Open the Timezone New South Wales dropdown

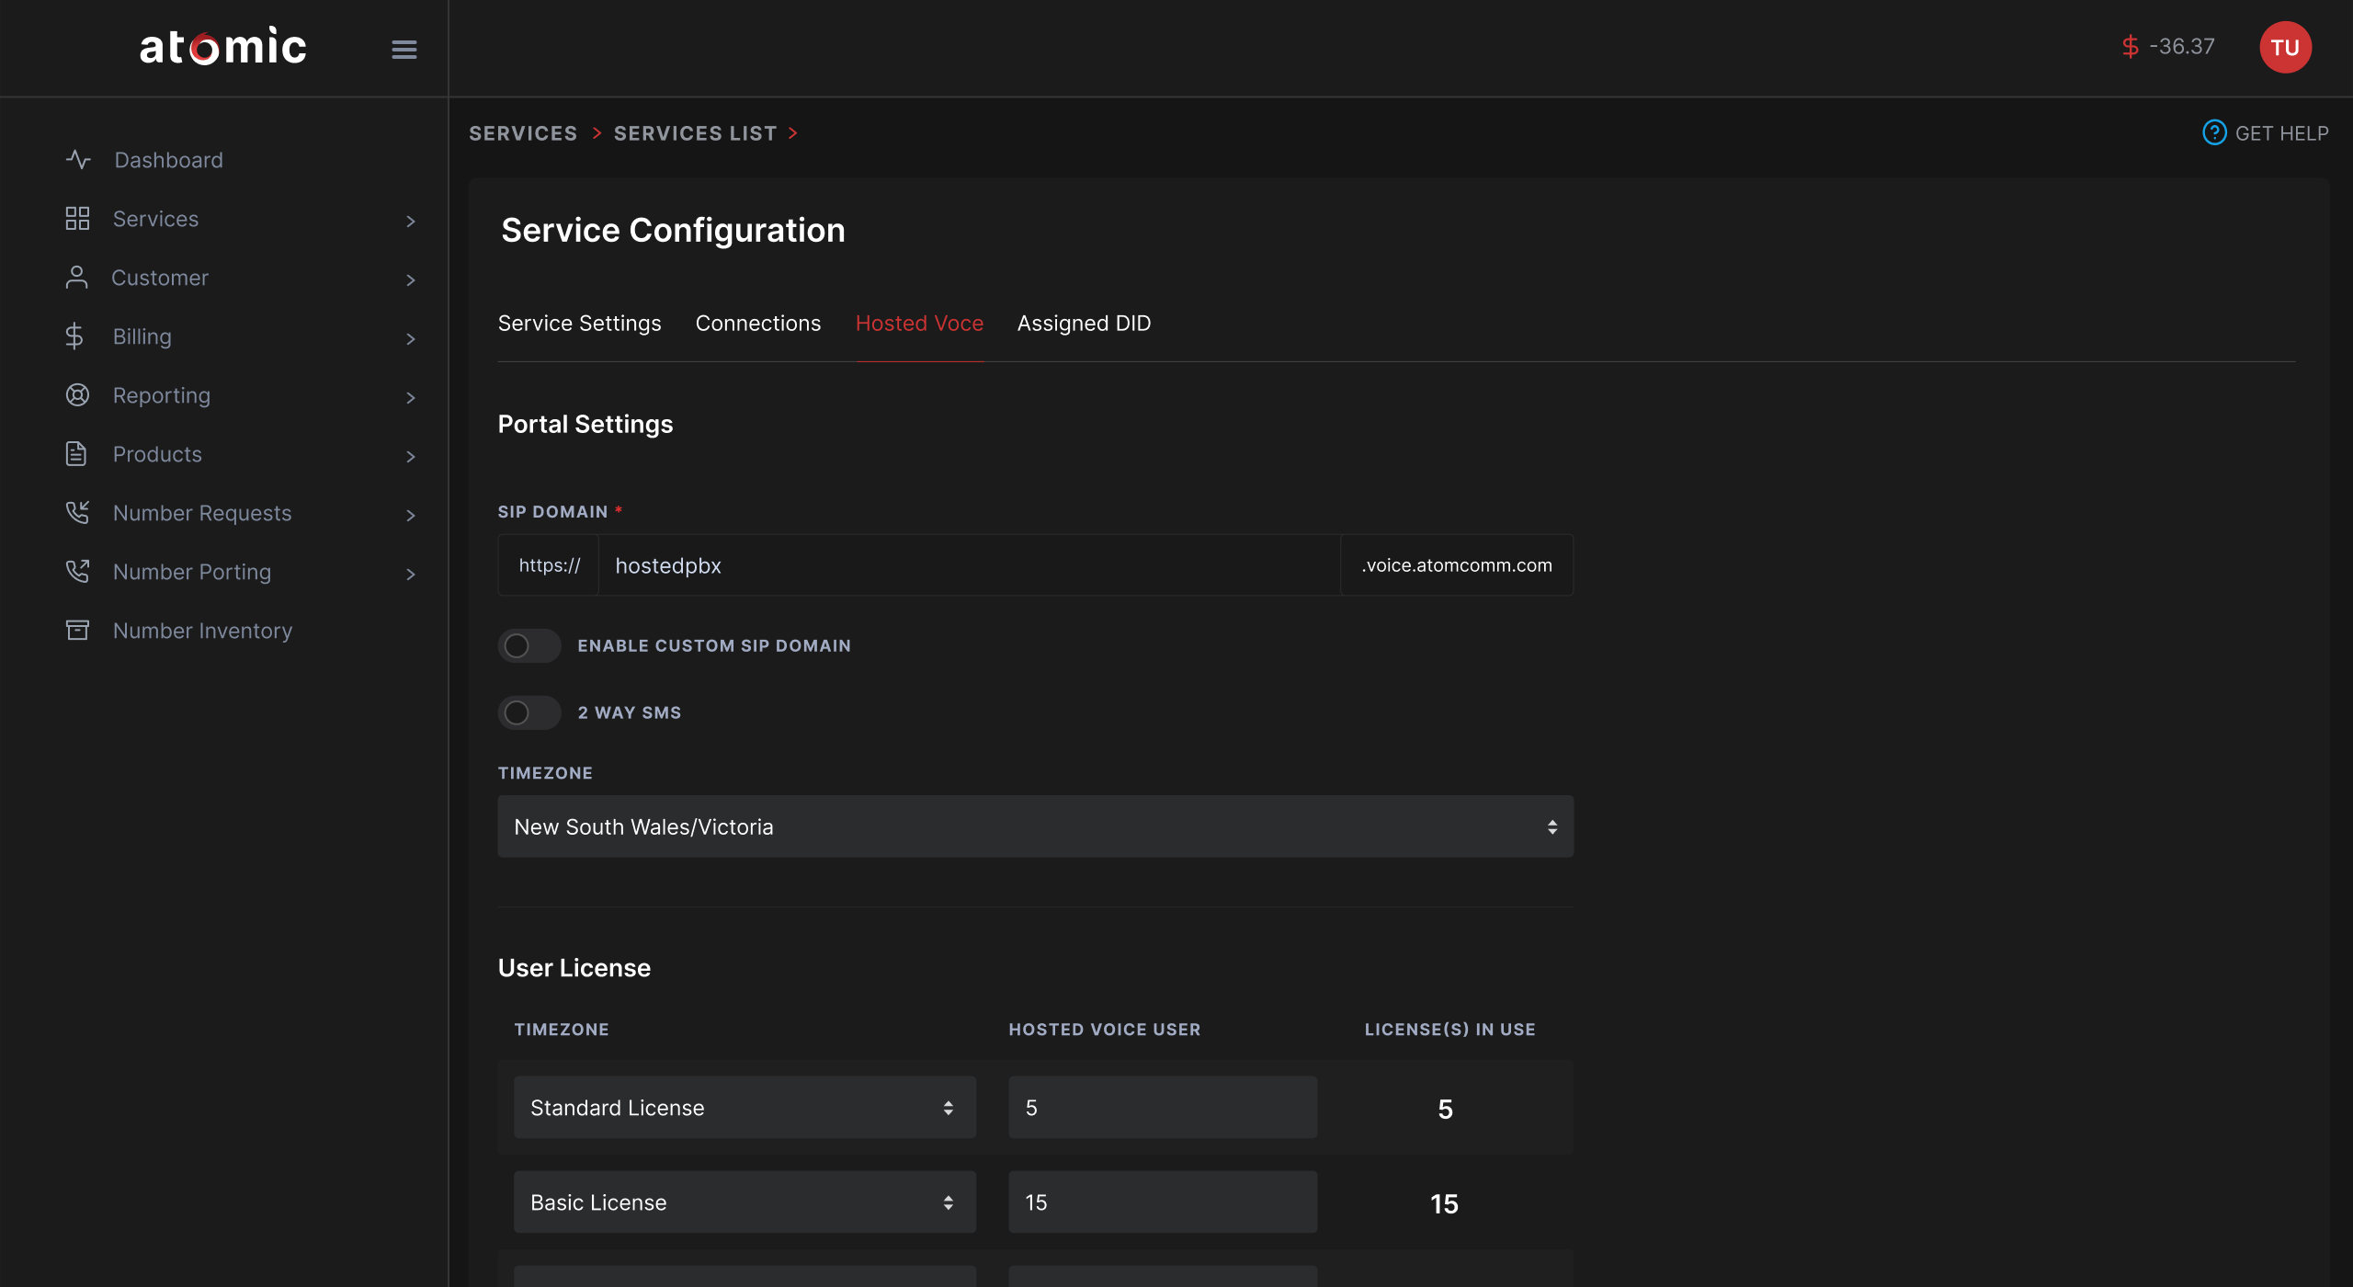pyautogui.click(x=1035, y=826)
